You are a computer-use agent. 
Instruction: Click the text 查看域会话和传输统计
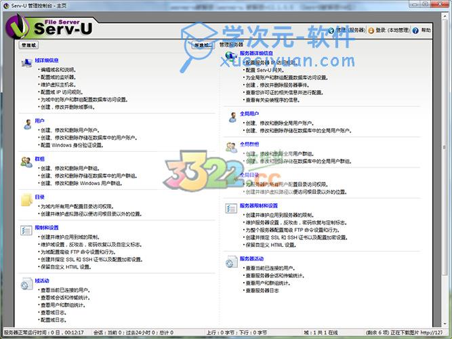[66, 298]
